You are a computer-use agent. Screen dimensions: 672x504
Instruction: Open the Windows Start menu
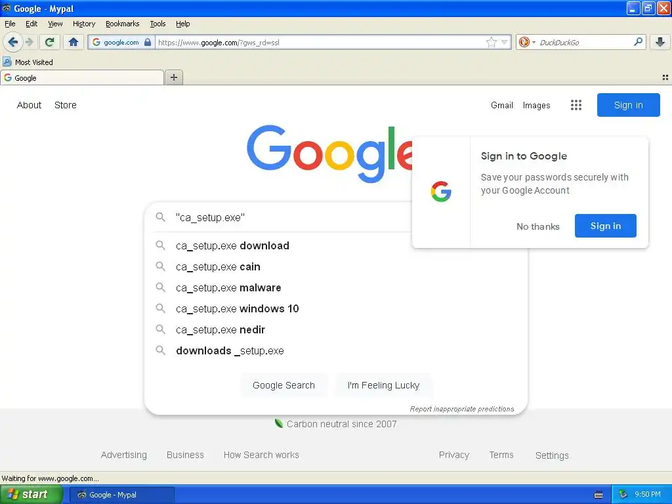pos(31,494)
